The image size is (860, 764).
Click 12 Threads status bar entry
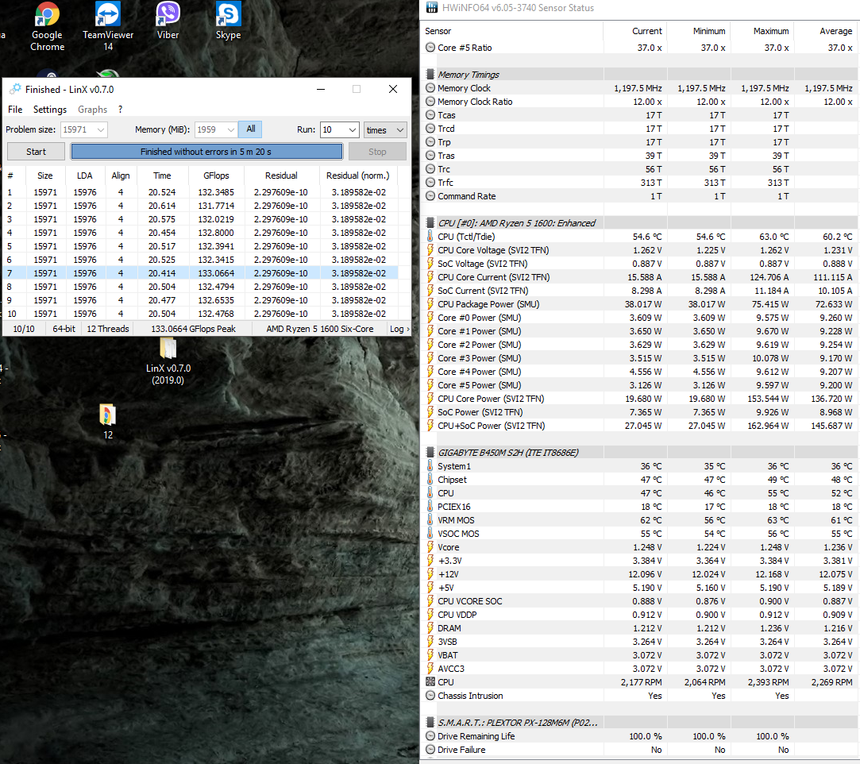tap(108, 329)
